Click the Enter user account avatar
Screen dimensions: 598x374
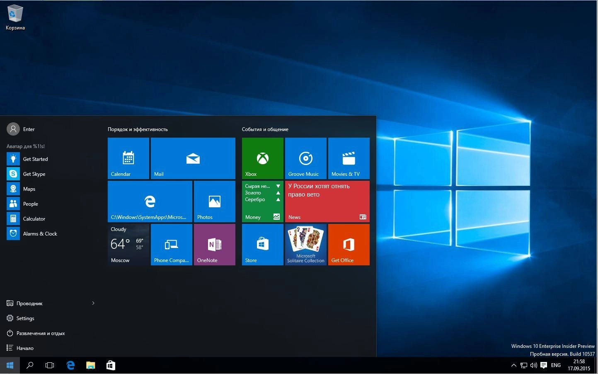point(13,129)
